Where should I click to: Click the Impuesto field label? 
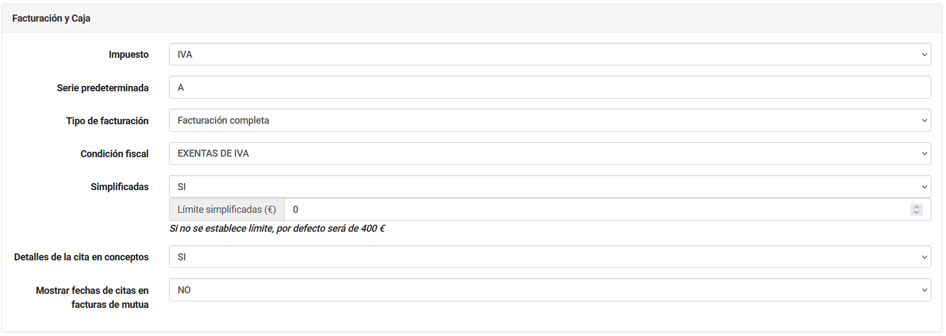(x=129, y=55)
